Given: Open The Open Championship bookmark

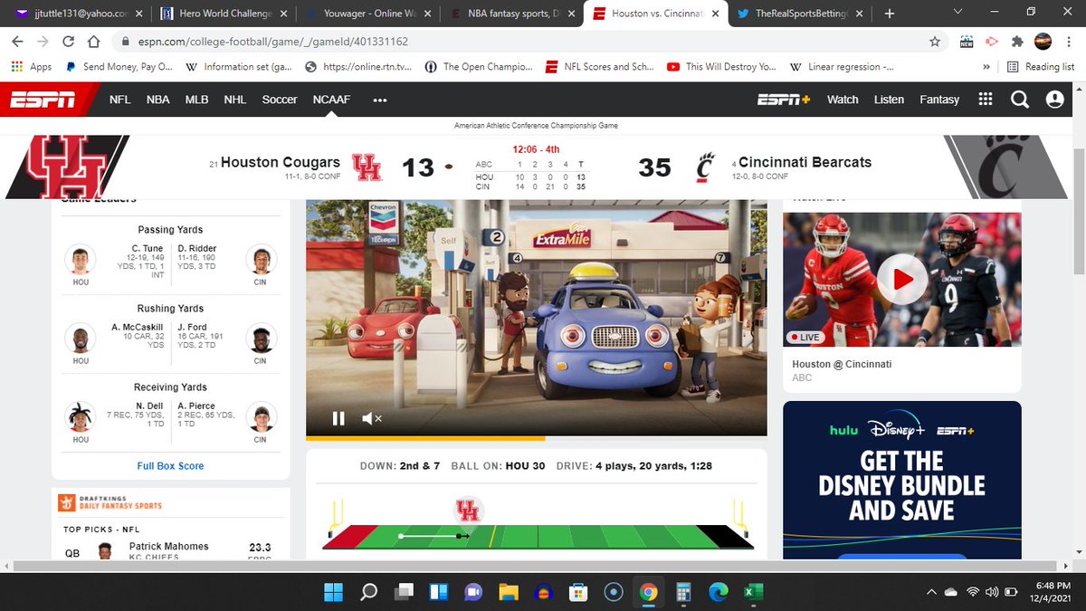Looking at the screenshot, I should (x=480, y=67).
